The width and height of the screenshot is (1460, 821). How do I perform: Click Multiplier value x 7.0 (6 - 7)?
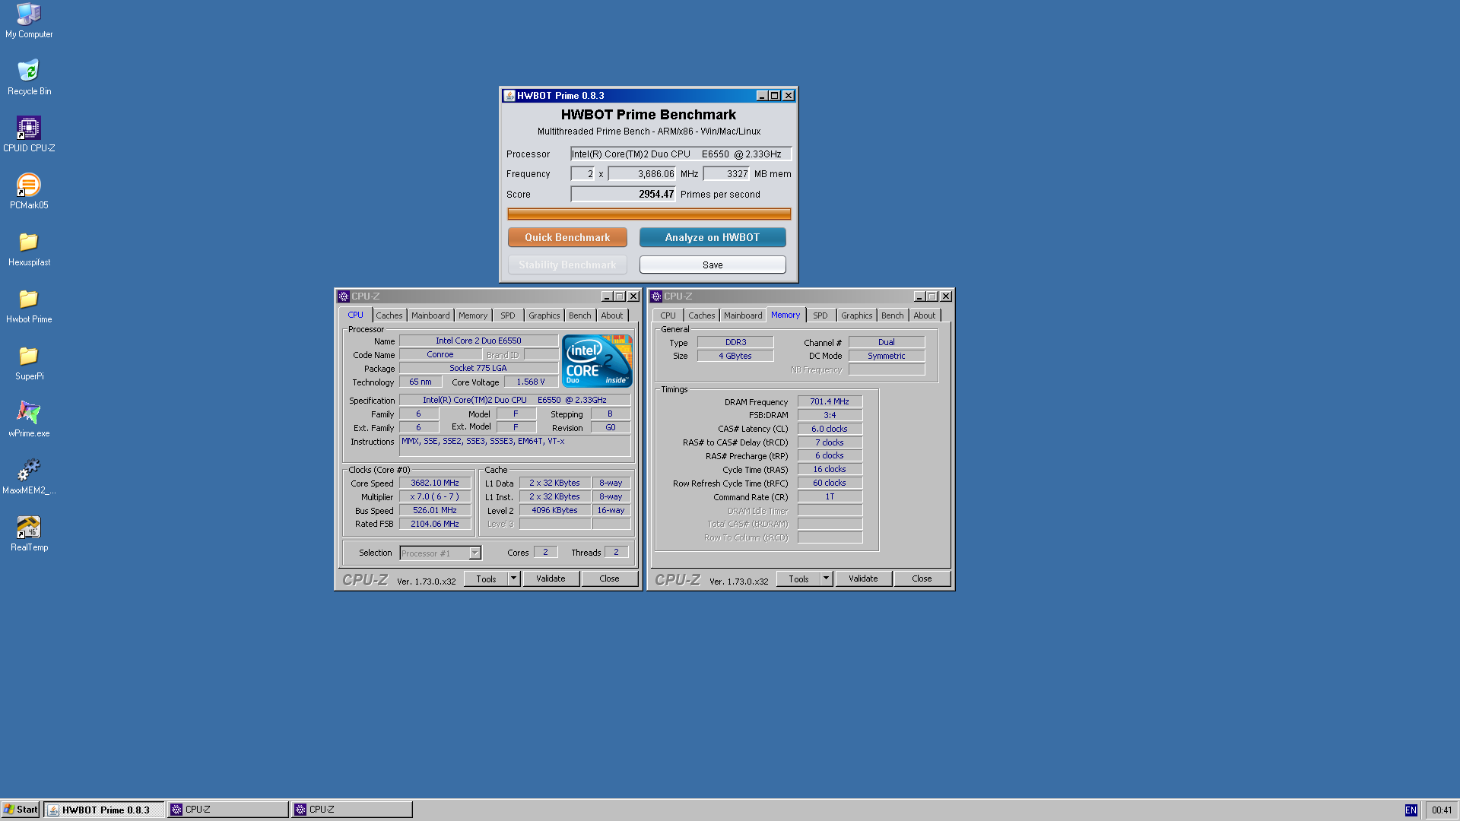(x=435, y=496)
